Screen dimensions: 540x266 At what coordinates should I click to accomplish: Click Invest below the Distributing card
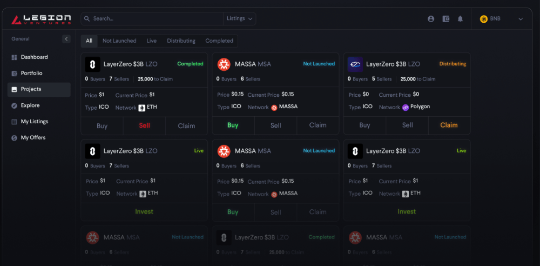coord(407,212)
